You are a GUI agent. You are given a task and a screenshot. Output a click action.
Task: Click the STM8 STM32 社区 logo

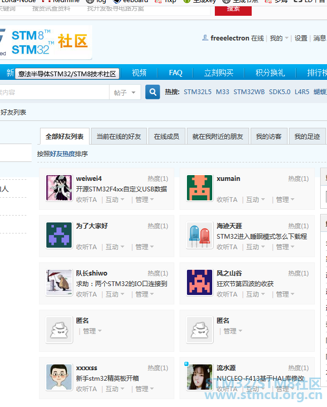[x=46, y=43]
